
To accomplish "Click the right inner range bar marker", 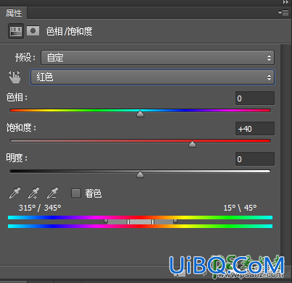I will point(153,221).
